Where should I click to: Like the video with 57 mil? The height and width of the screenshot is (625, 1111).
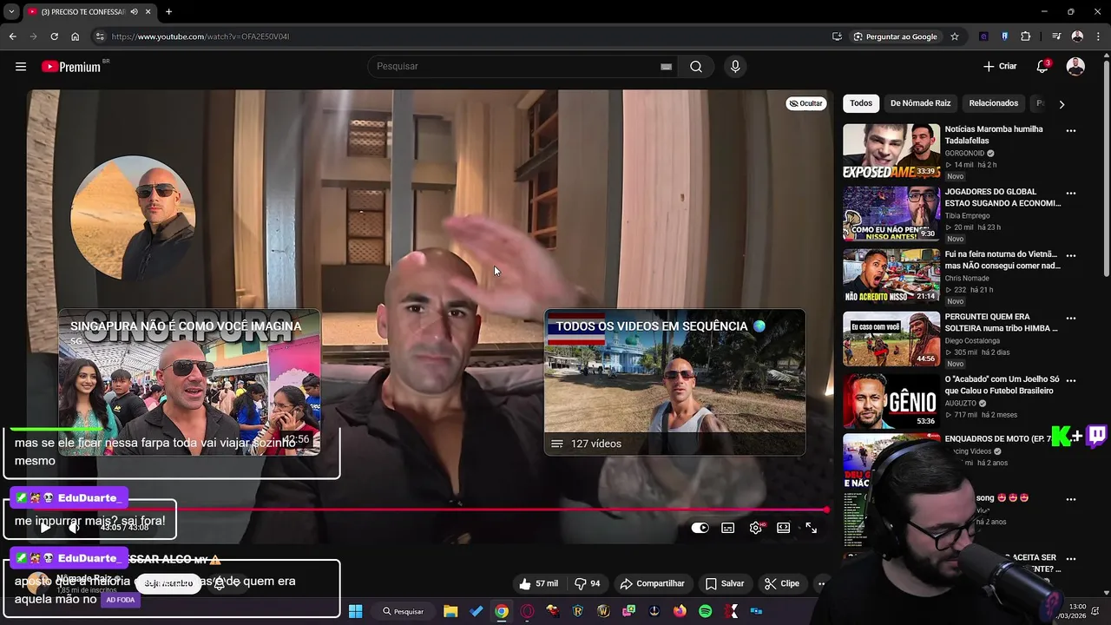click(538, 583)
